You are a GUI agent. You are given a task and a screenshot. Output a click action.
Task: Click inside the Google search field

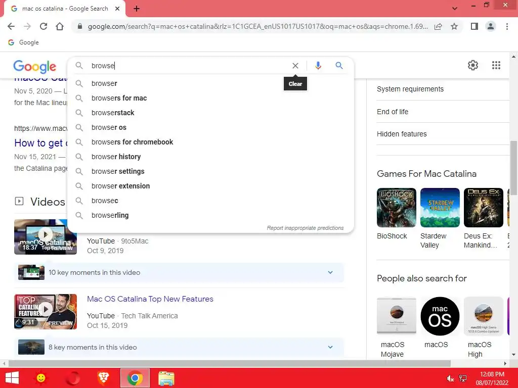click(188, 66)
